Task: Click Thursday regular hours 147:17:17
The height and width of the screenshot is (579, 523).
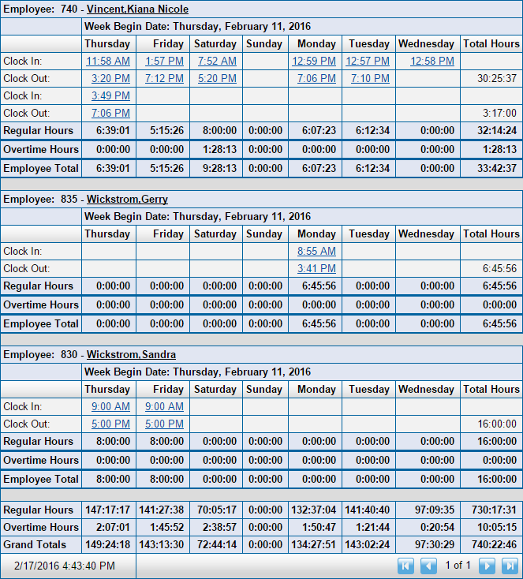Action: point(108,510)
